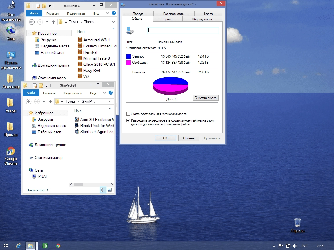Select Домашняя группа in Theme For 8

[x=50, y=65]
